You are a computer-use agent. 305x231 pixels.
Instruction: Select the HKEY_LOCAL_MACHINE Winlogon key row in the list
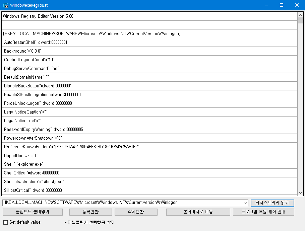point(149,34)
